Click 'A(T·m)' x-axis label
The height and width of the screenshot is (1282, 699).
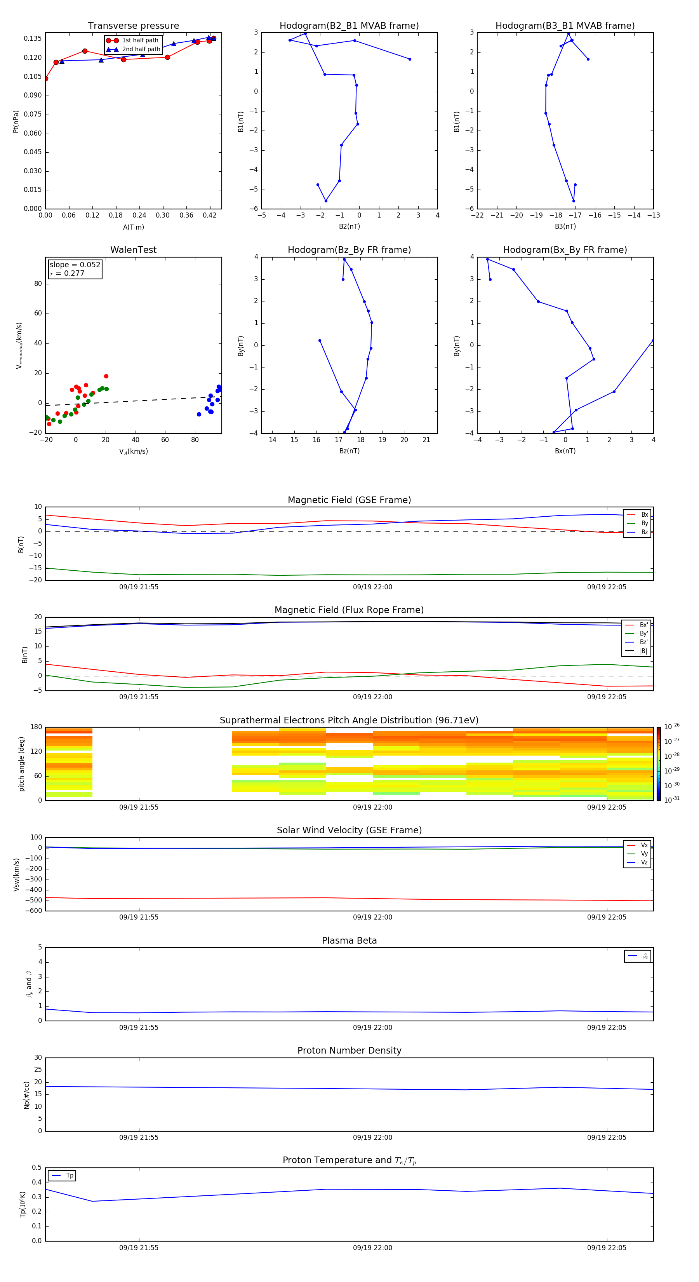(133, 227)
